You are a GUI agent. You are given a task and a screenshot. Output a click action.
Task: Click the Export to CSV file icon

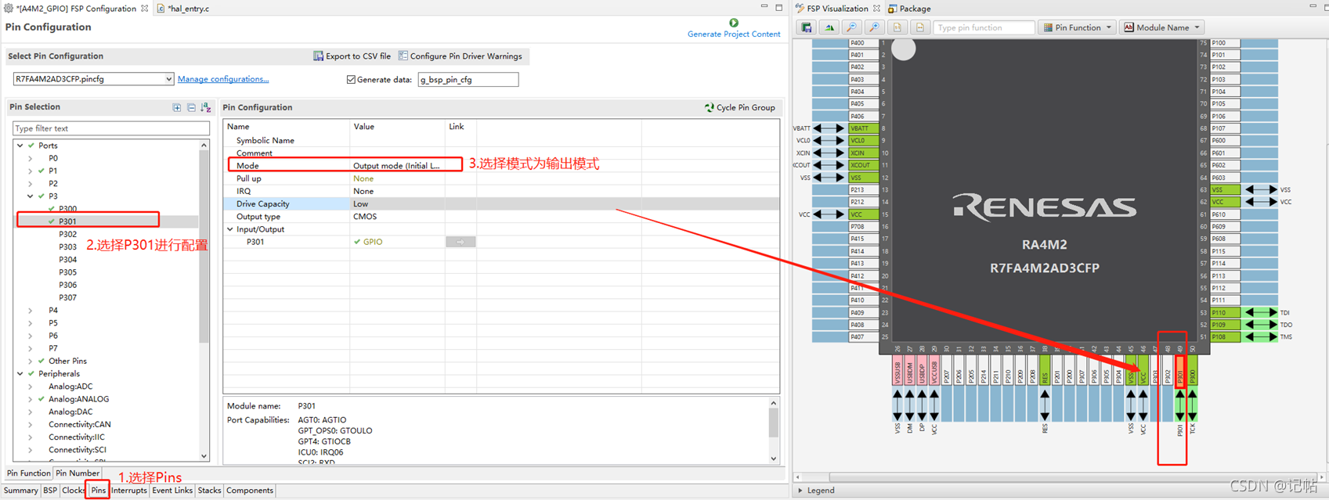click(318, 56)
